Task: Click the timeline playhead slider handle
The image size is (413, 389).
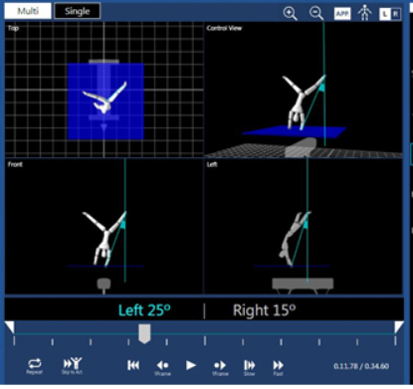Action: (144, 333)
